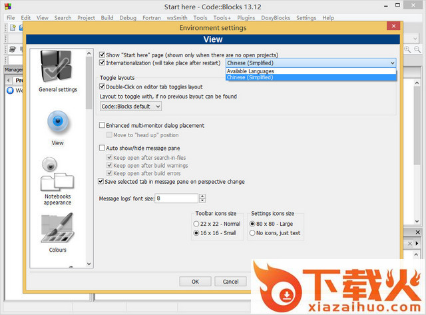Select the Colours category icon

[57, 229]
